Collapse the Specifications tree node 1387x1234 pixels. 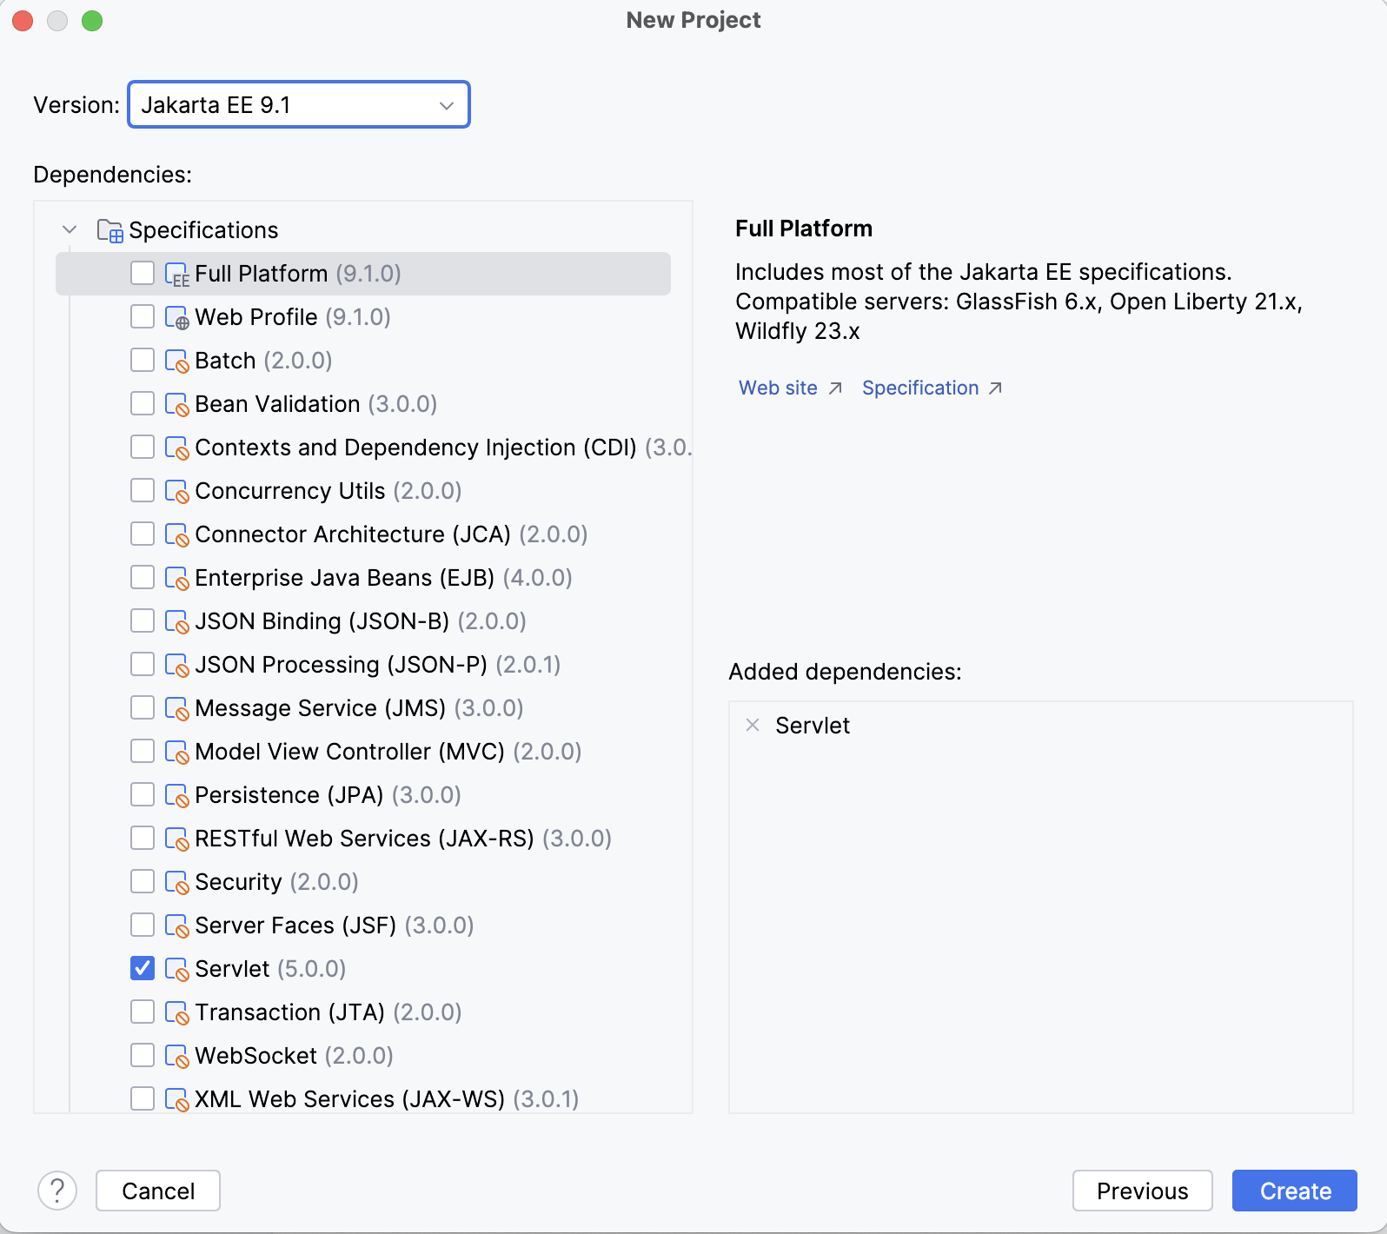(x=70, y=230)
